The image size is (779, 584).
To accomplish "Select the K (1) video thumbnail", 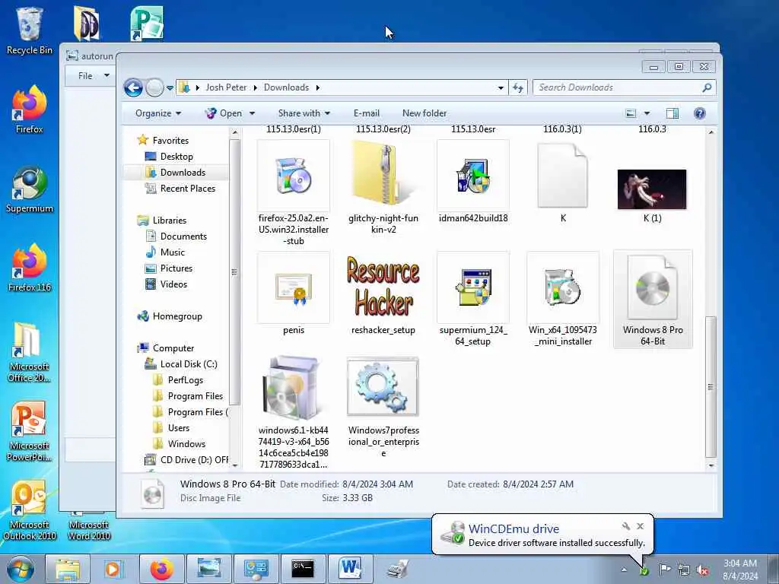I will pyautogui.click(x=652, y=189).
